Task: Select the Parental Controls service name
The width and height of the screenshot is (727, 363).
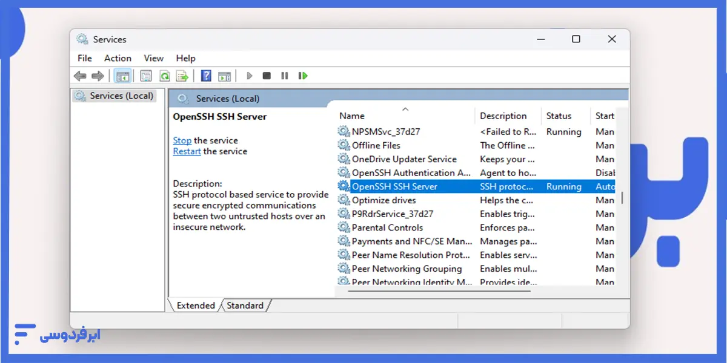Action: click(x=388, y=227)
